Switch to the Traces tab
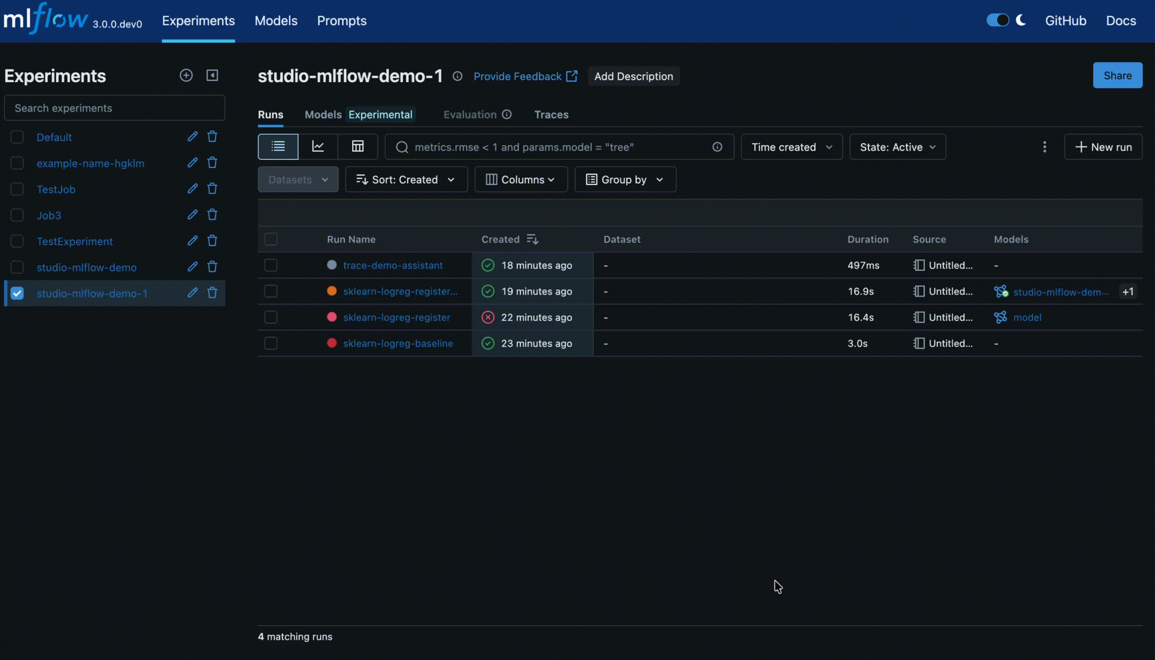This screenshot has width=1155, height=660. point(551,115)
